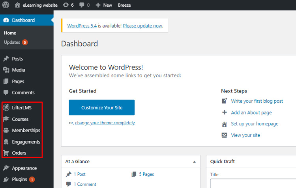296x188 pixels.
Task: Click the WordPress logo icon
Action: pyautogui.click(x=6, y=5)
